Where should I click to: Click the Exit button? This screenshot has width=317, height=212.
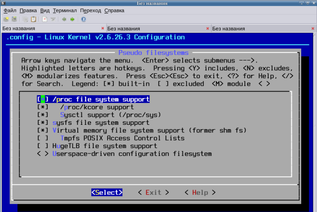(x=154, y=193)
